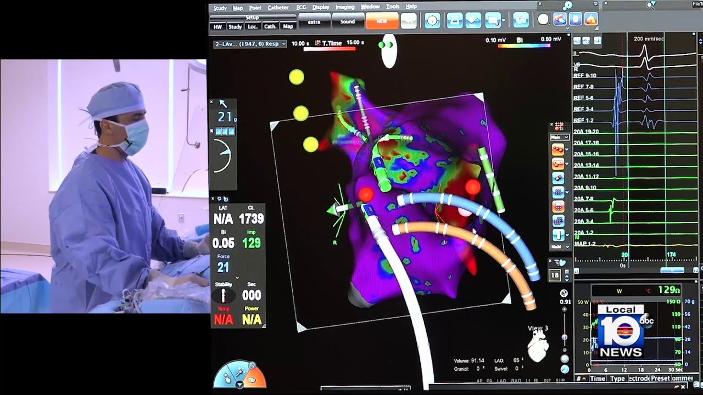Open the Multi dropdown in the side toolbar
This screenshot has height=395, width=703.
(559, 248)
